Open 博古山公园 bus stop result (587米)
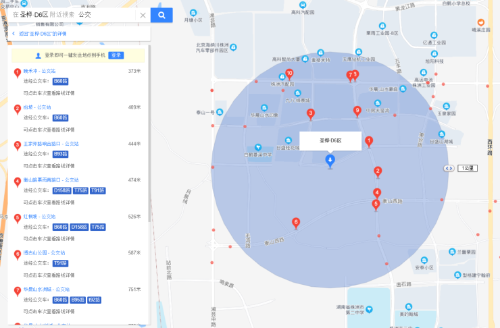The image size is (500, 328). click(x=44, y=253)
